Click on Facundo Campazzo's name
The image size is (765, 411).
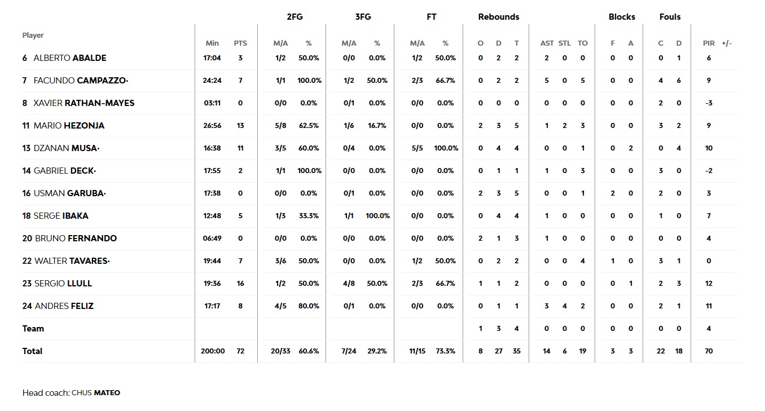81,81
